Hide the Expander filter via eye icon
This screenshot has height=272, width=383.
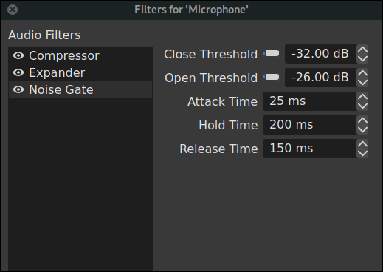click(x=18, y=72)
